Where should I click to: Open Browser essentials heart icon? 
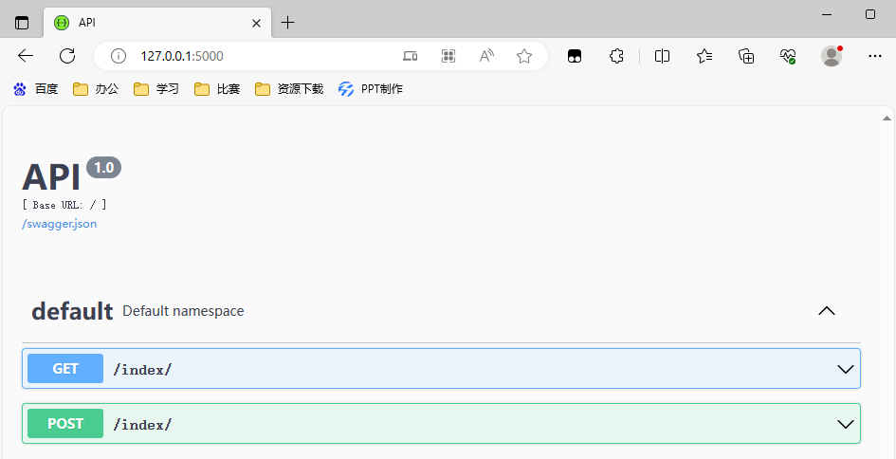click(x=788, y=56)
